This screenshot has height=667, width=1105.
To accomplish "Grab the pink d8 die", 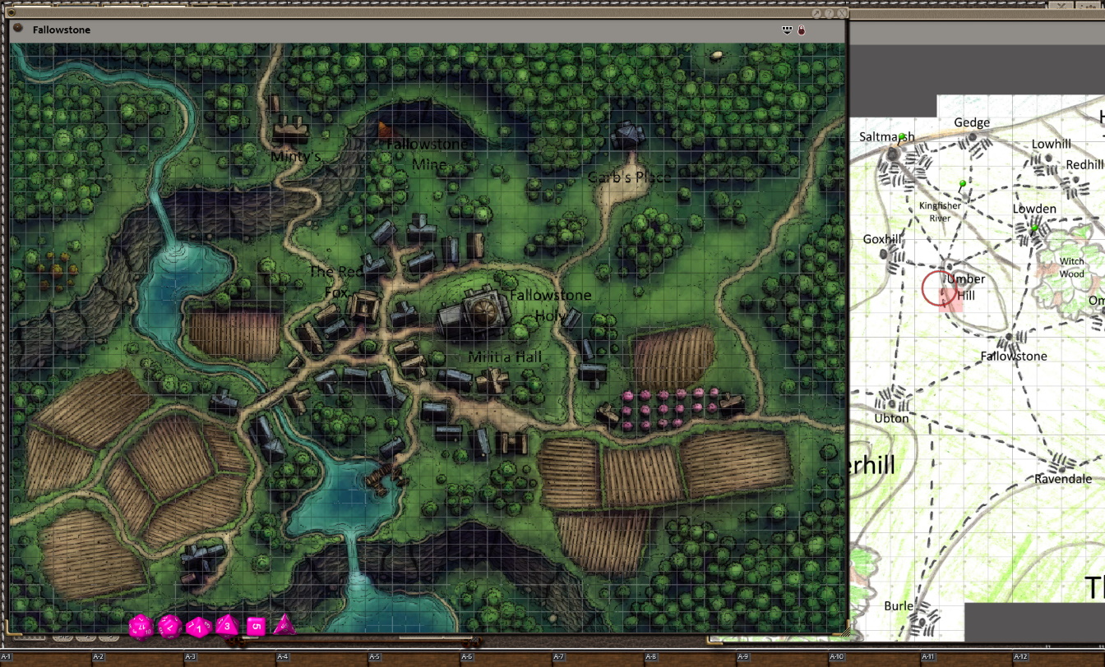I will coord(227,626).
